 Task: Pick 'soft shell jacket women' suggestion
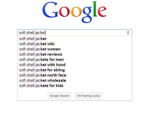(x=75, y=49)
